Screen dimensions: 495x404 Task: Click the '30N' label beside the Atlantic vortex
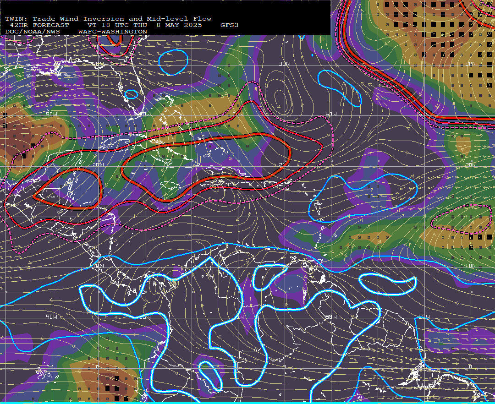(x=285, y=64)
